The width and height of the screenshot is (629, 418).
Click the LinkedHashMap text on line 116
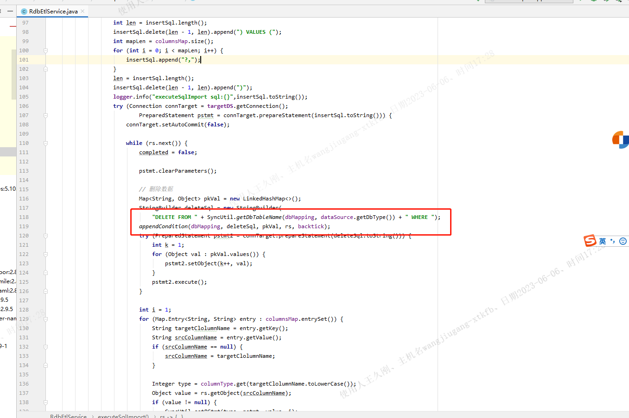264,199
